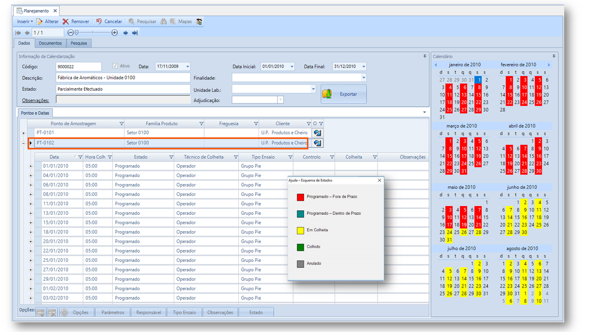This screenshot has height=332, width=590.
Task: Click the zoom in plus circle icon
Action: 114,33
